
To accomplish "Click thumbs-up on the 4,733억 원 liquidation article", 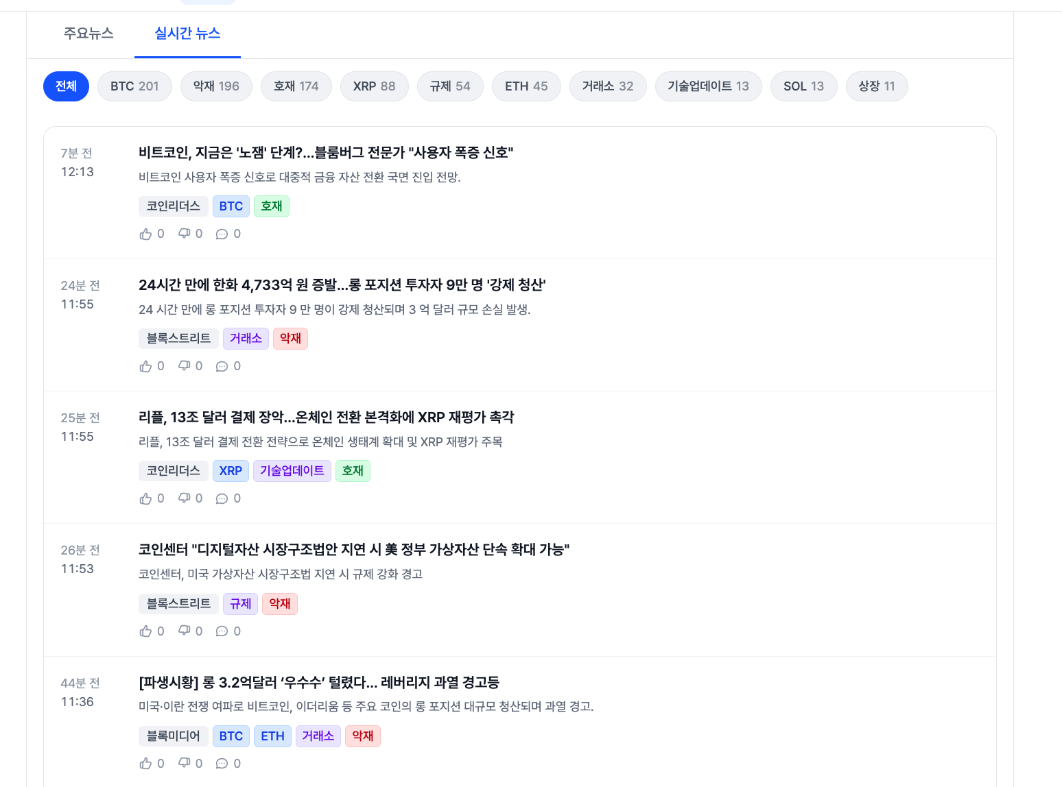I will pos(145,367).
